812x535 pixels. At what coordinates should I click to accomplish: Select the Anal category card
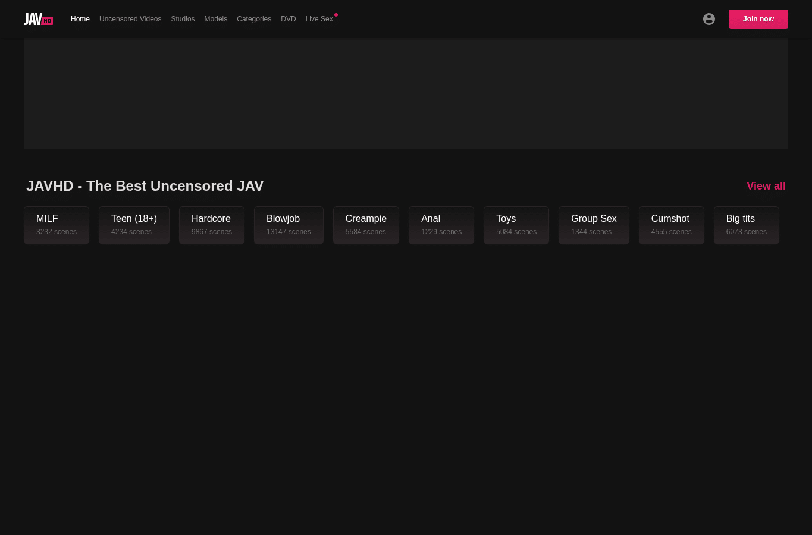pyautogui.click(x=441, y=225)
